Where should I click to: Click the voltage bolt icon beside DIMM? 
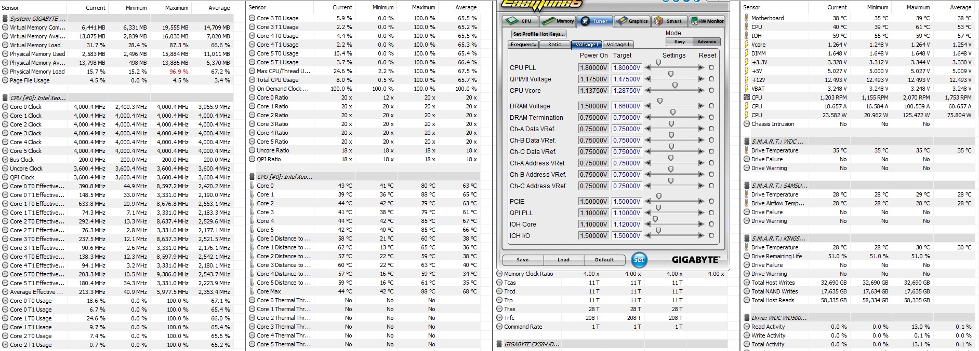pos(747,53)
